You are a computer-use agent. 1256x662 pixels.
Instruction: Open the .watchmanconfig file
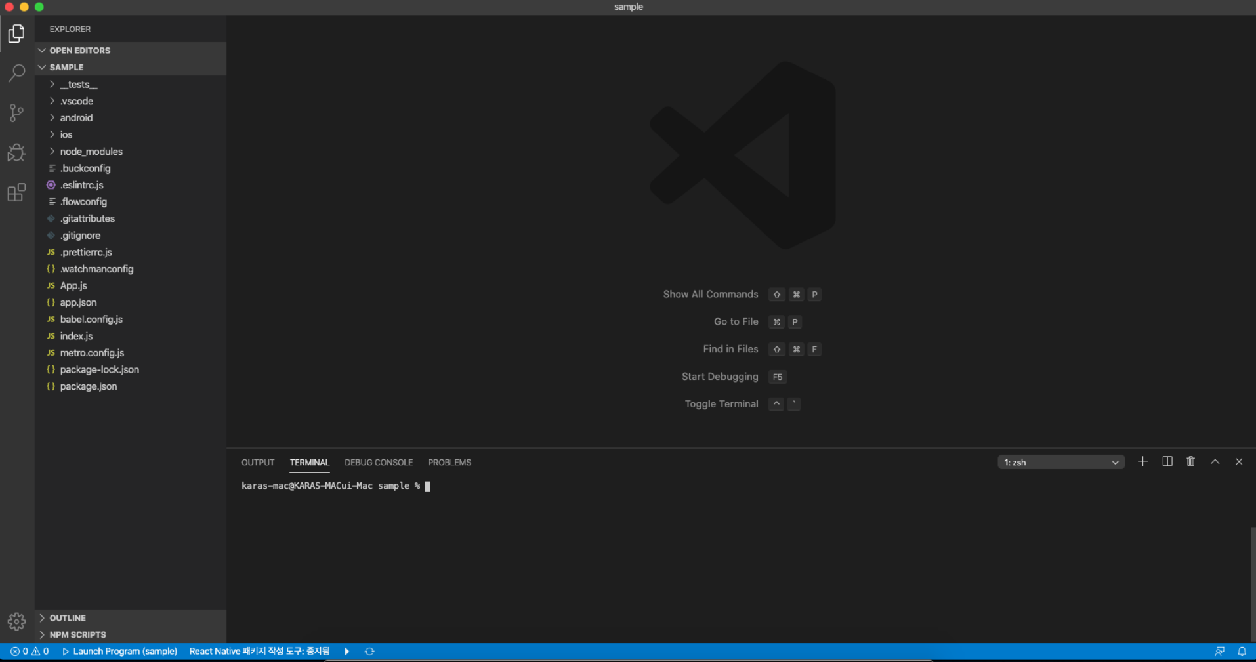point(131,269)
